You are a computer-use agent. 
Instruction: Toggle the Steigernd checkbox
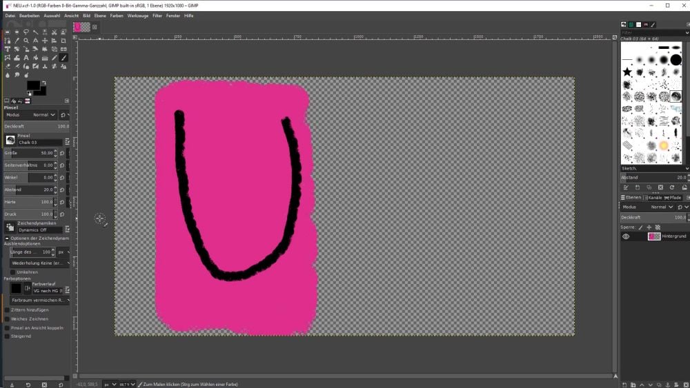(x=8, y=337)
